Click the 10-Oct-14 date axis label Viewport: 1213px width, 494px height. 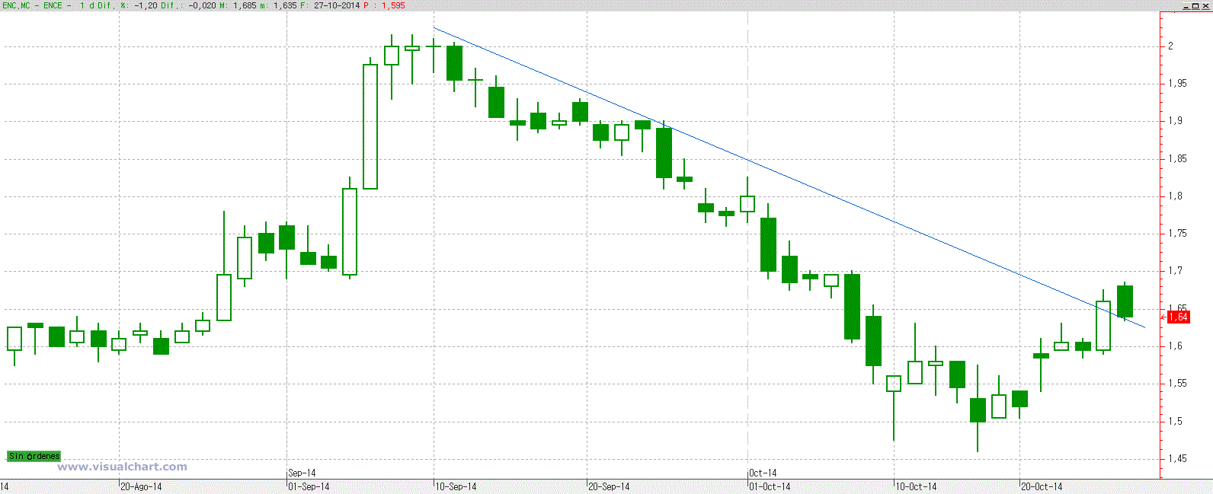(916, 486)
